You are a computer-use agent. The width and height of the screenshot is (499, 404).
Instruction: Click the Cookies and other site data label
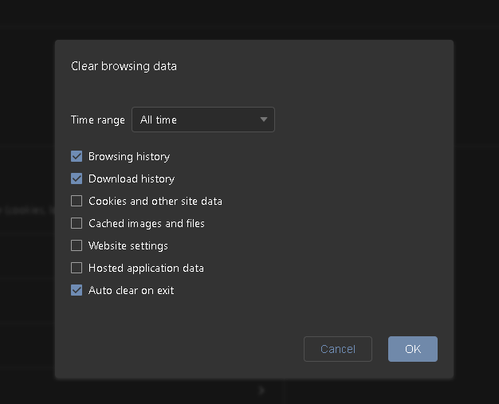pyautogui.click(x=155, y=201)
